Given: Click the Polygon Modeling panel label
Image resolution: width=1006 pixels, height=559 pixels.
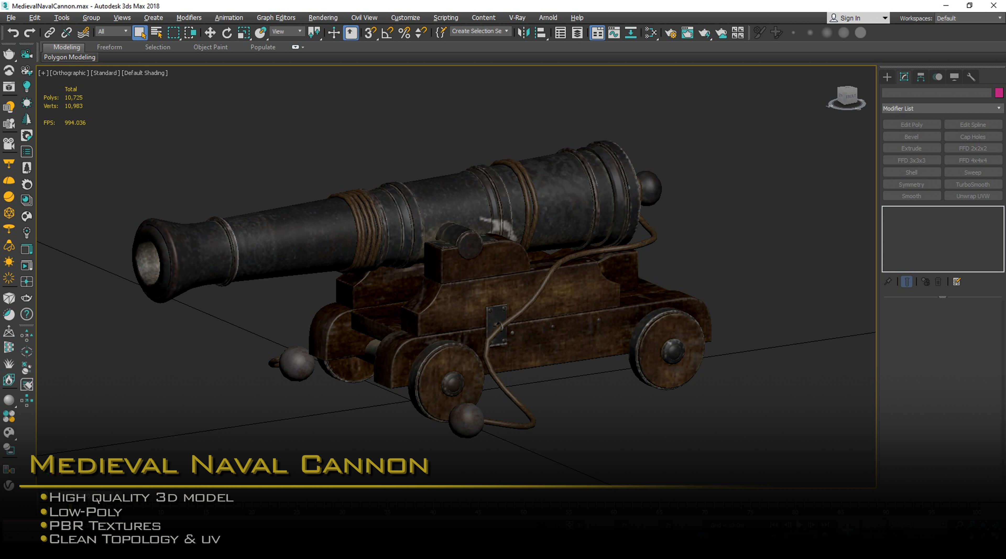Looking at the screenshot, I should click(69, 57).
